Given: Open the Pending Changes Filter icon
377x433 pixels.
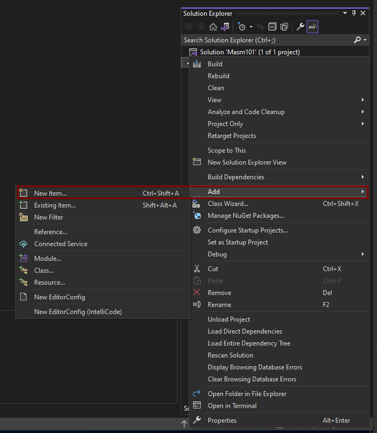Looking at the screenshot, I should 242,27.
